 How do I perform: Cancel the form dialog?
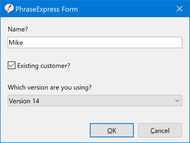160,130
